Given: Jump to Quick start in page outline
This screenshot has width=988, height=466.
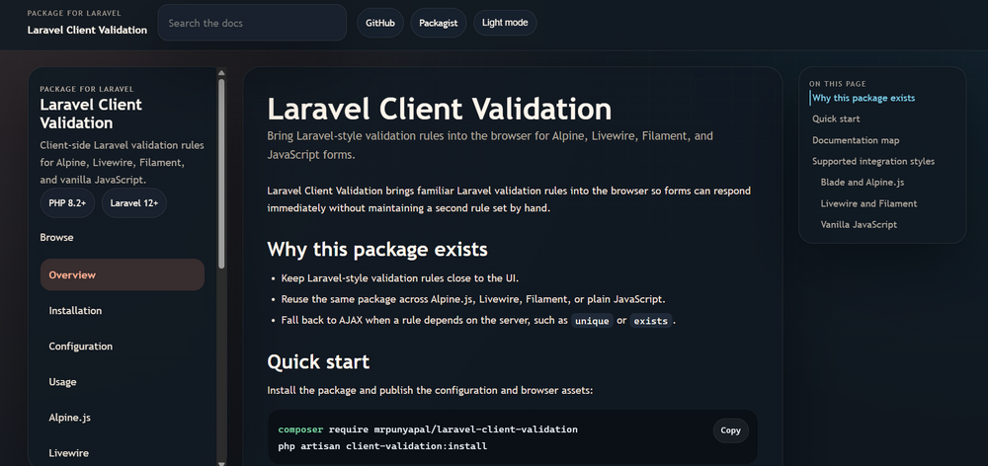Looking at the screenshot, I should pyautogui.click(x=836, y=119).
